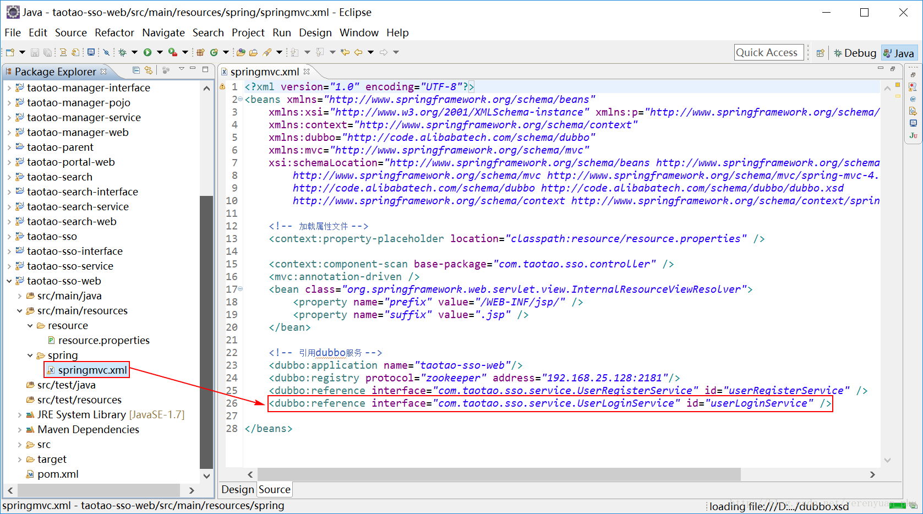Collapse the src/main/resources folder
The width and height of the screenshot is (923, 514).
tap(19, 310)
